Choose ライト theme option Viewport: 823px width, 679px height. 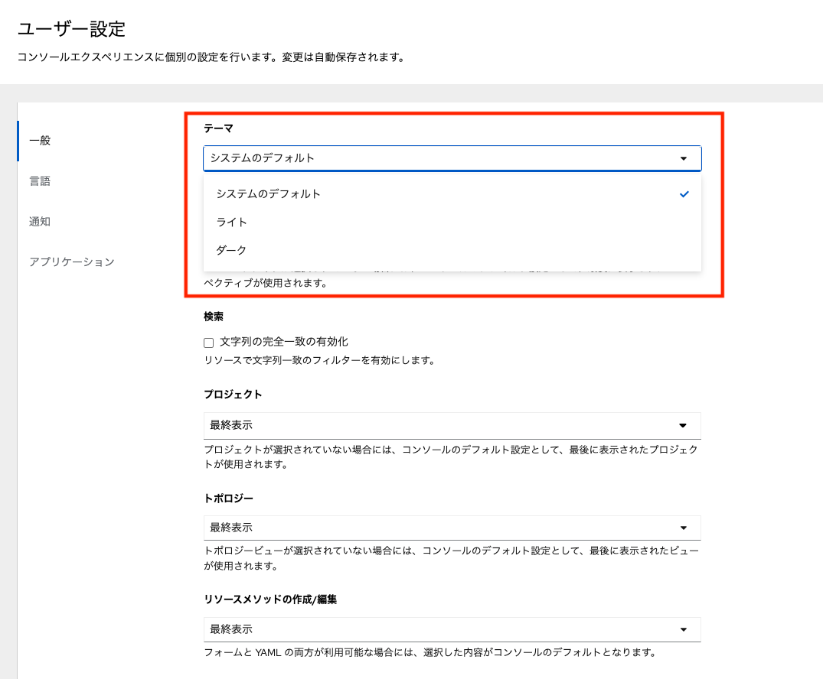click(x=452, y=222)
